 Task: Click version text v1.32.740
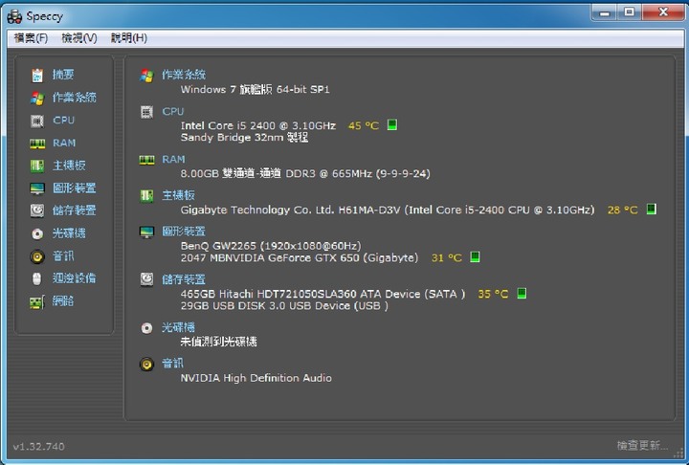[x=39, y=447]
